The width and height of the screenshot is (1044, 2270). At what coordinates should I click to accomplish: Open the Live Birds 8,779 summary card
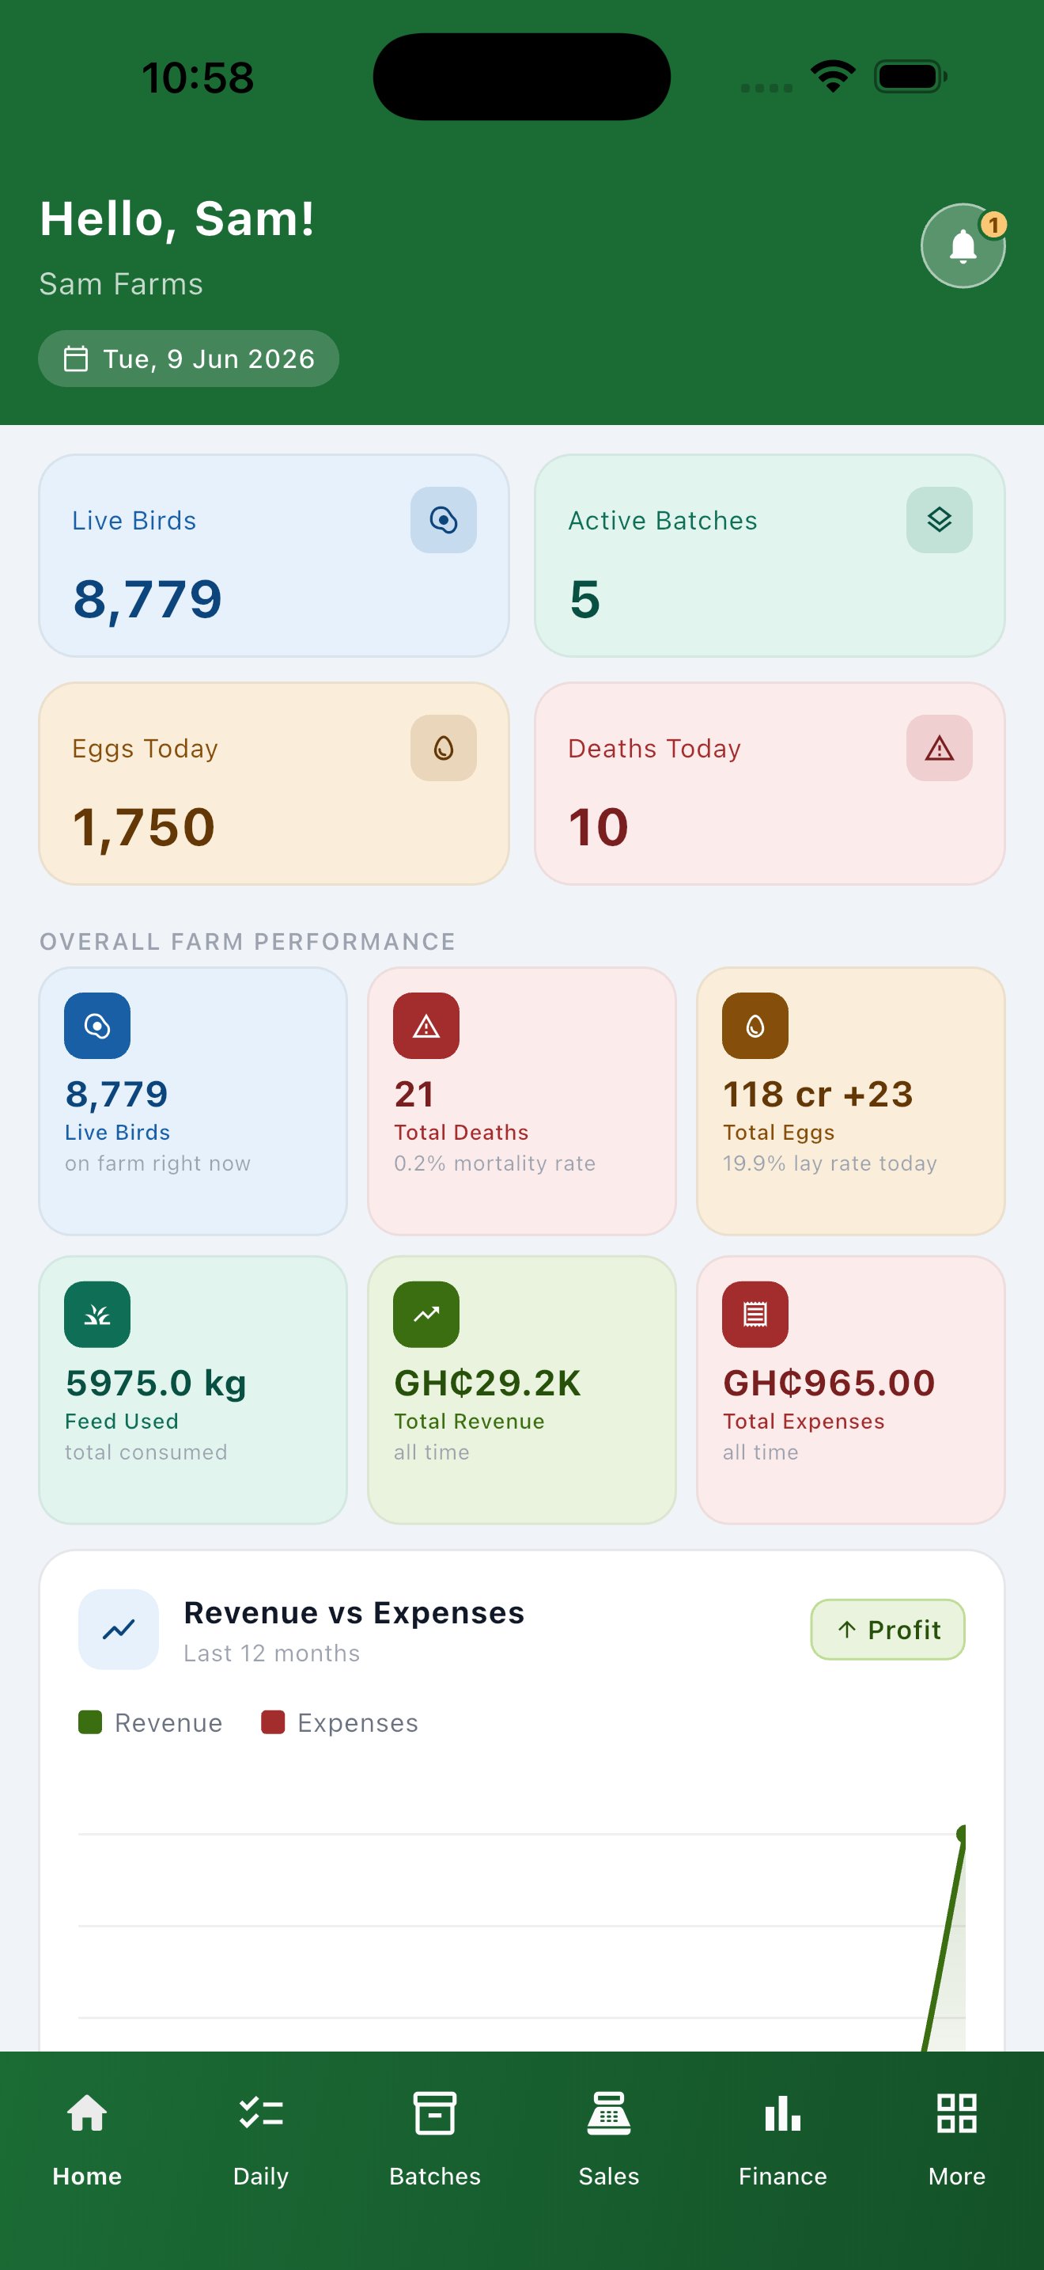click(274, 555)
